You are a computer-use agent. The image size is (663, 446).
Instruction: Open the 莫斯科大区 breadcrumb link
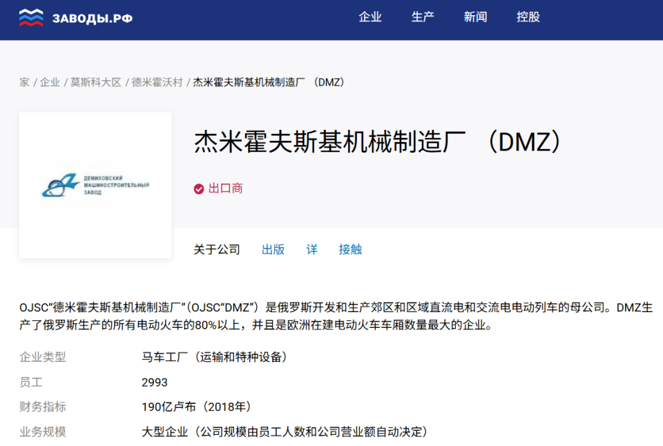coord(95,82)
